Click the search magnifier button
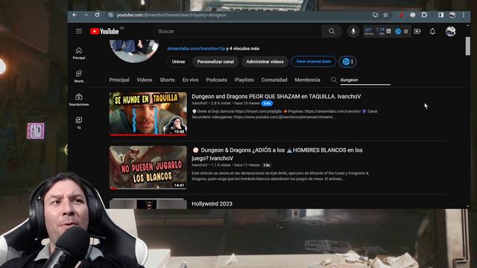 click(x=332, y=31)
